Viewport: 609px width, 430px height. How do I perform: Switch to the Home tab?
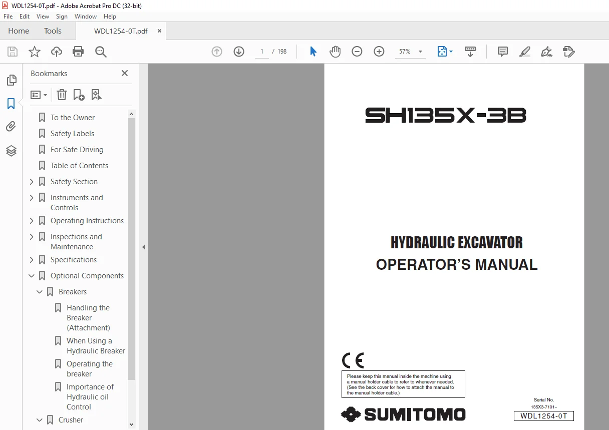click(19, 31)
